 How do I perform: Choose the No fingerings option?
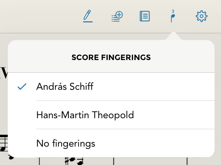pos(66,143)
